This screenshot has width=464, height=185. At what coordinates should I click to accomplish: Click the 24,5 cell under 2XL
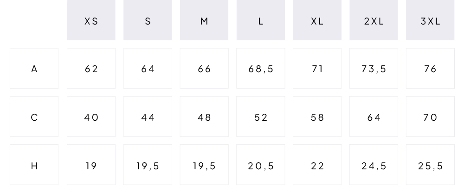374,165
